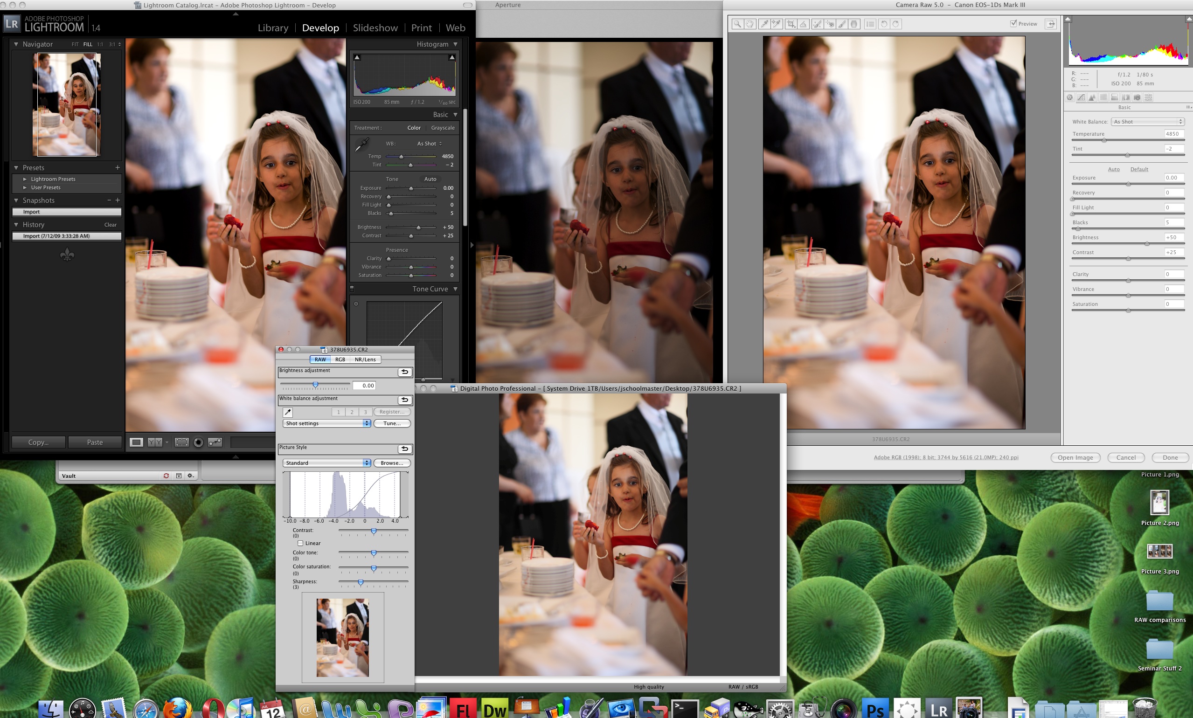
Task: Open Camera Raw White Balance dropdown
Action: point(1147,122)
